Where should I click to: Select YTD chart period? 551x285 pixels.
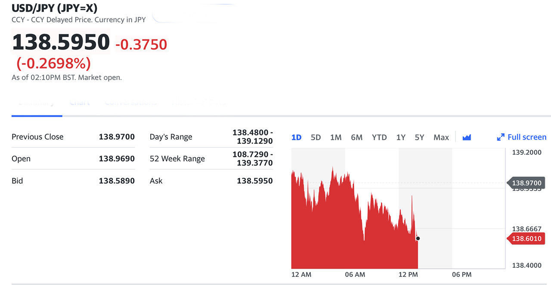click(x=379, y=138)
